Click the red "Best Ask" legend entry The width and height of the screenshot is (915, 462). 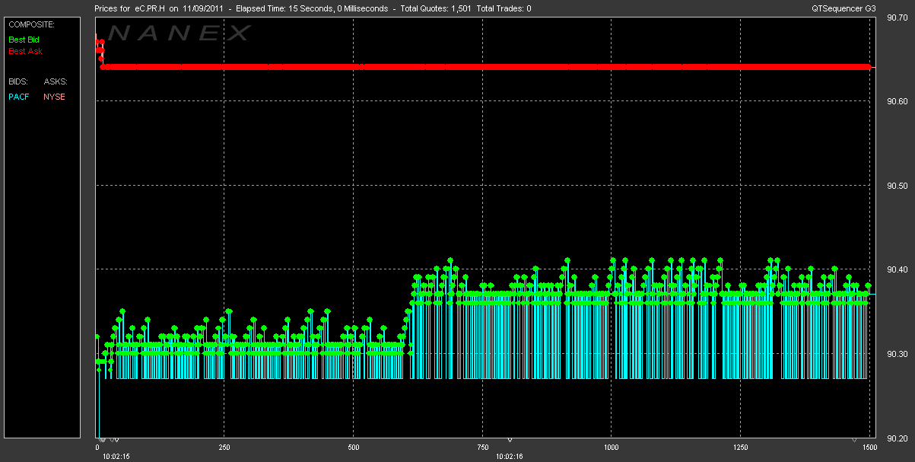click(x=25, y=52)
